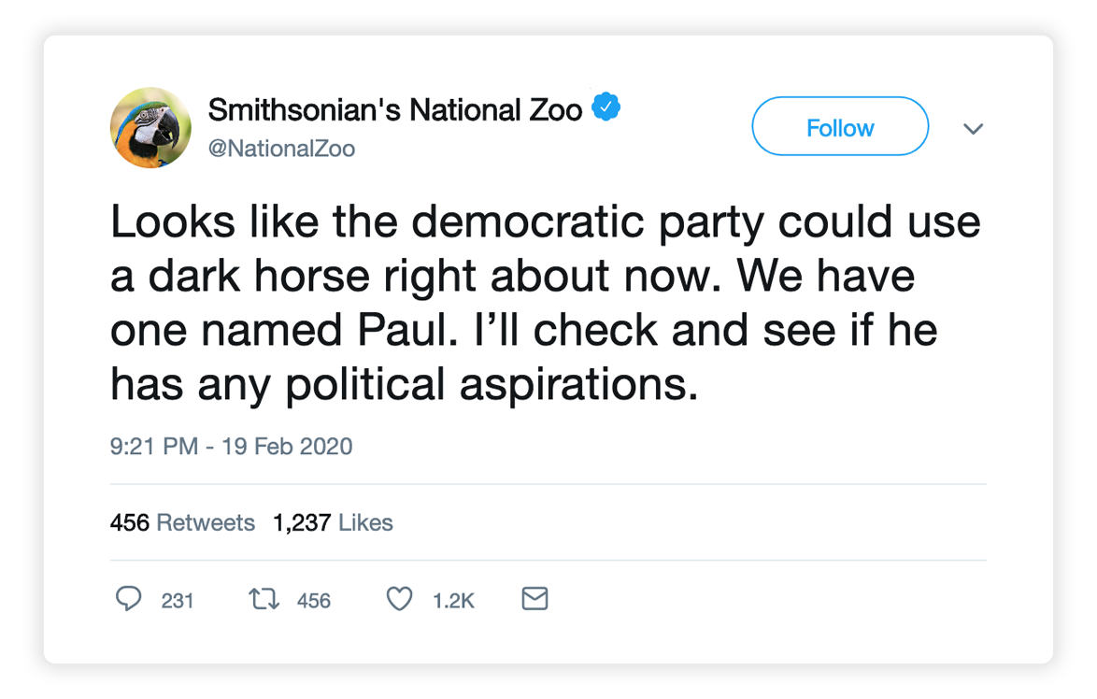
Task: Retweet using the arrows icon
Action: [x=263, y=599]
